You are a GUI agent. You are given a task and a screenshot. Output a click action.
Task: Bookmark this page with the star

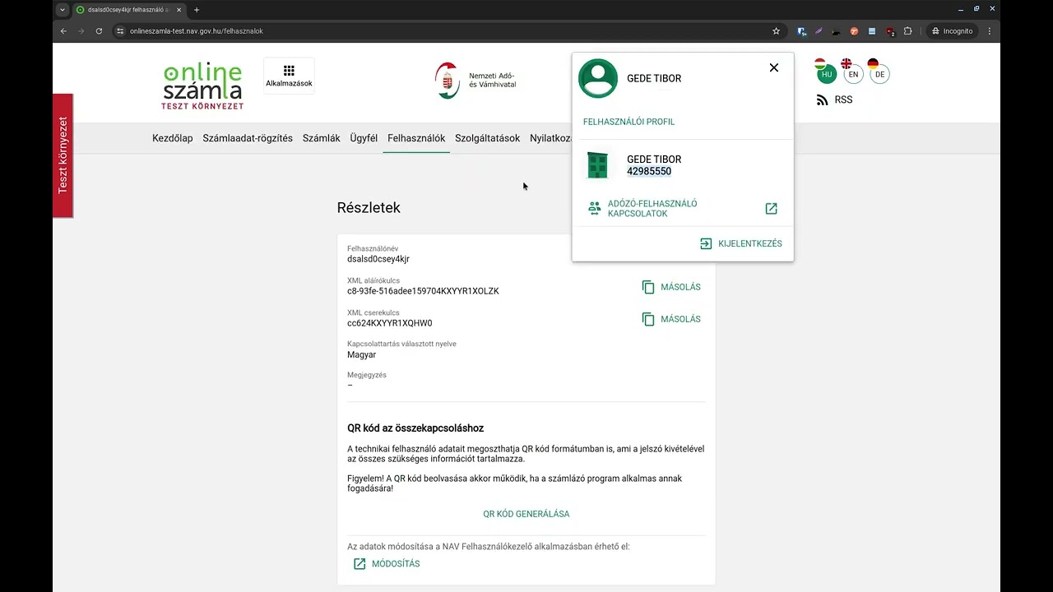coord(776,31)
